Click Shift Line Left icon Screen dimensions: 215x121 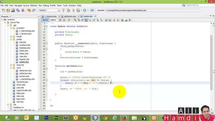click(106, 20)
